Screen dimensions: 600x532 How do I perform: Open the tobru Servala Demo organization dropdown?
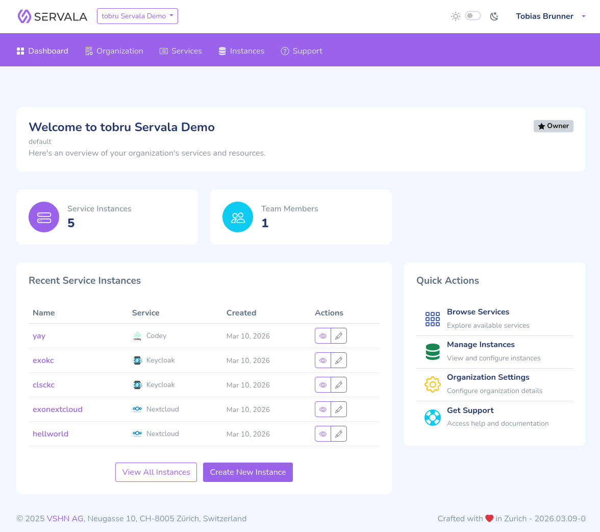pyautogui.click(x=137, y=16)
